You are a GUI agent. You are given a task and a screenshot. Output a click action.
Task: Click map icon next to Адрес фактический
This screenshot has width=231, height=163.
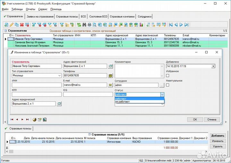(110, 66)
